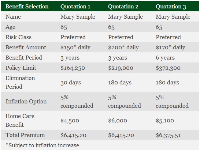
Task: Click the Benefit Selection column header
Action: [27, 7]
